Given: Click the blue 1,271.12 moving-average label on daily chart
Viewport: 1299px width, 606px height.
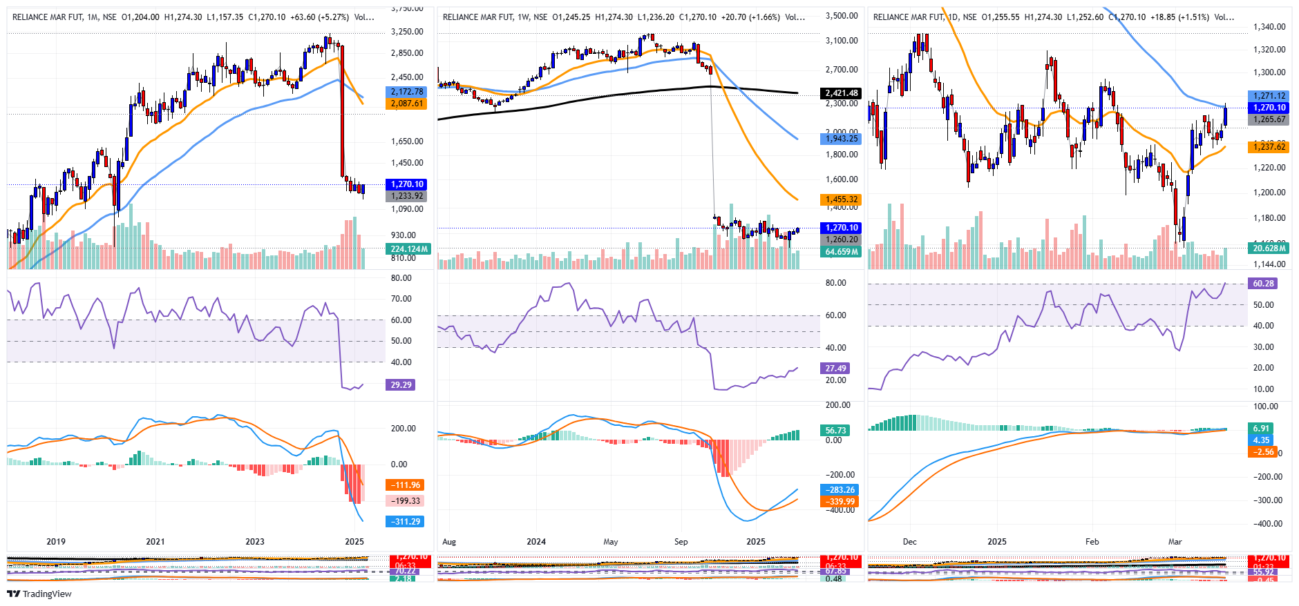Looking at the screenshot, I should click(1269, 96).
